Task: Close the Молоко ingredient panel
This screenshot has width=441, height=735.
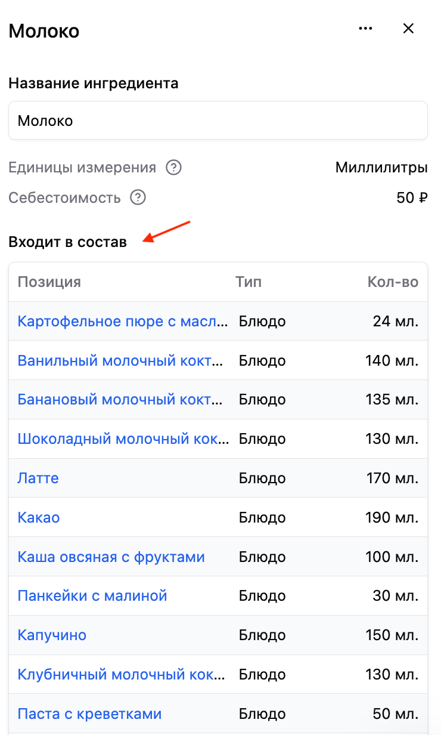Action: pyautogui.click(x=408, y=28)
